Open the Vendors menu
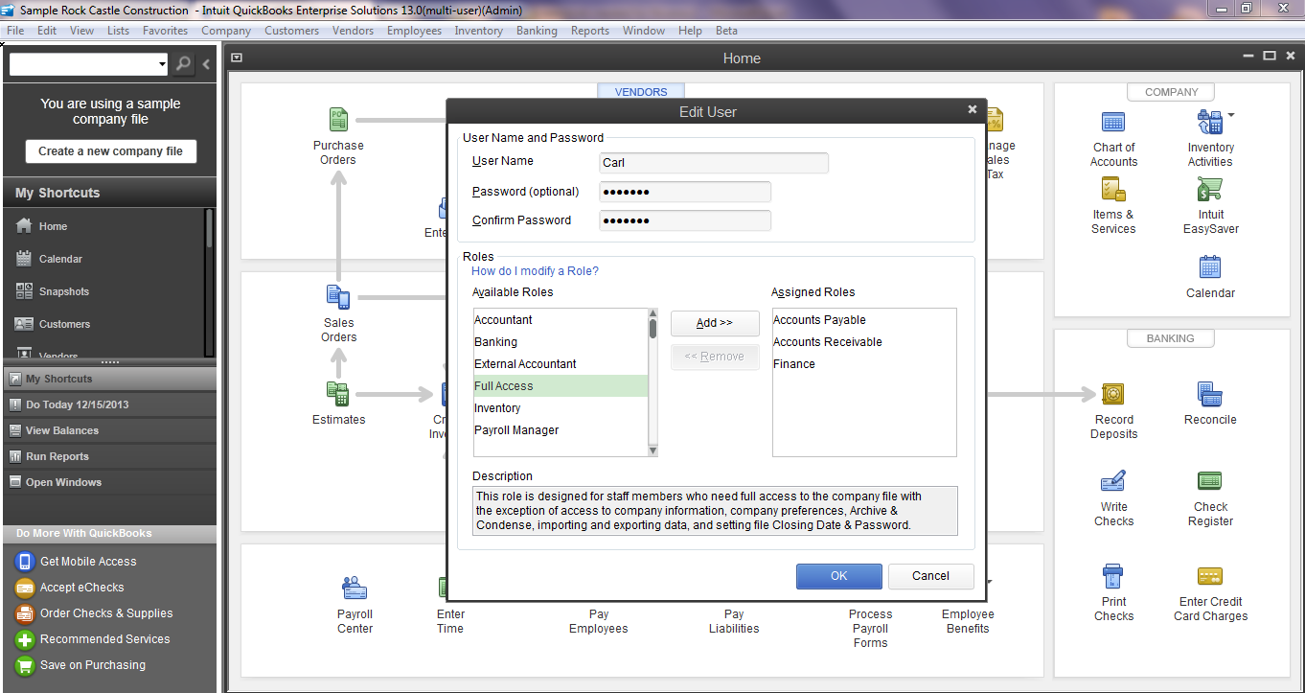The height and width of the screenshot is (693, 1305). tap(353, 31)
